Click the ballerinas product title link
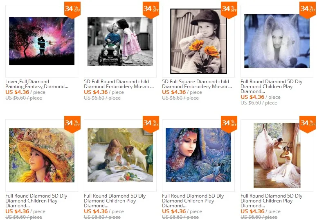Viewport: 317px width, 220px height. pos(271,201)
